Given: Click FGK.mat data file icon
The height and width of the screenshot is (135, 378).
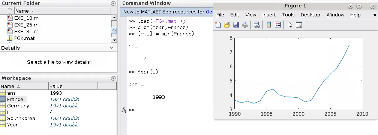Looking at the screenshot, I should tap(10, 38).
